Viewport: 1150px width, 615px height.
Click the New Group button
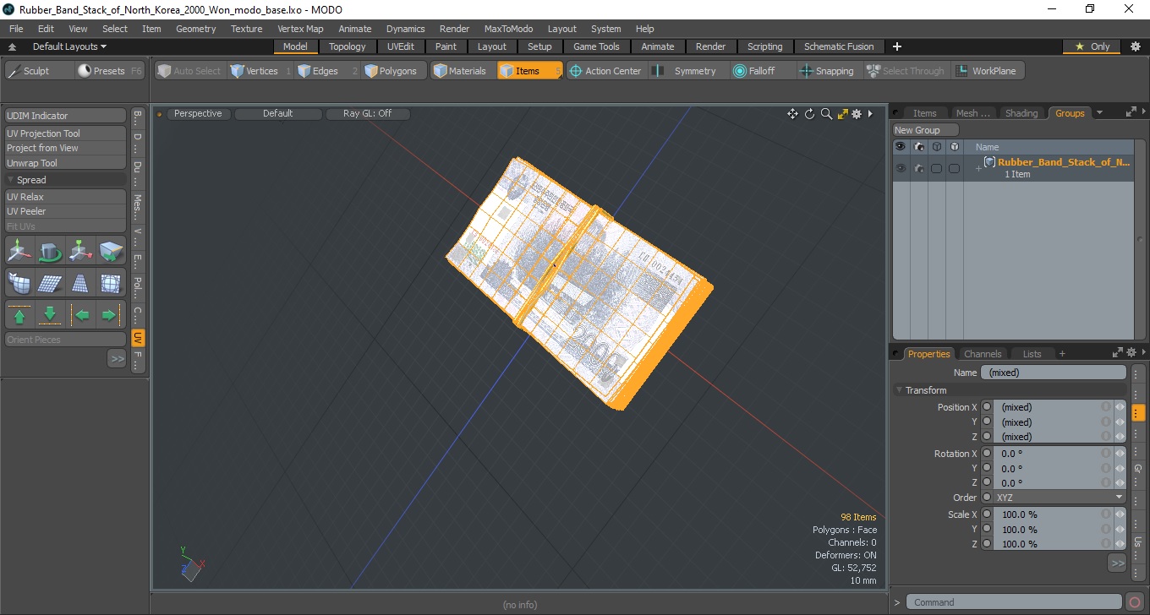point(926,130)
